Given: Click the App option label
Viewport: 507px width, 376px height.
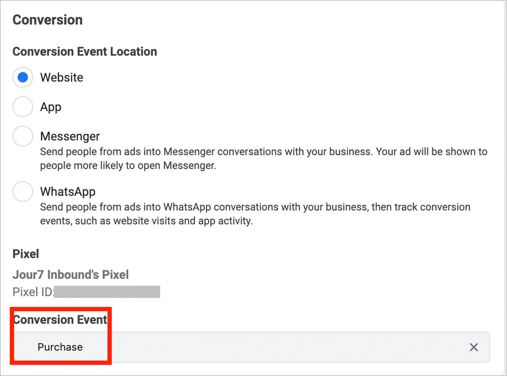Looking at the screenshot, I should point(51,107).
